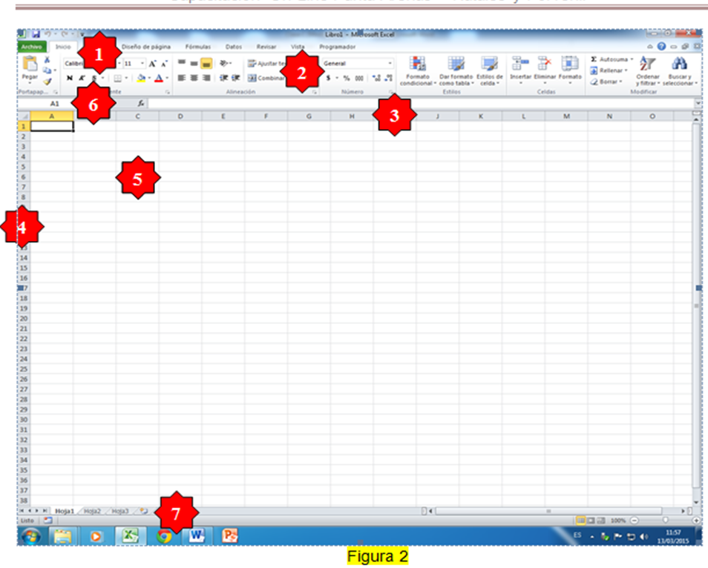The image size is (708, 568).
Task: Toggle italic with the K button
Action: coord(82,78)
